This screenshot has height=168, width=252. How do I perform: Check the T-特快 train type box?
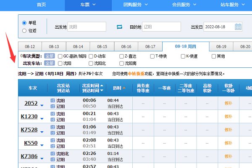(152, 56)
